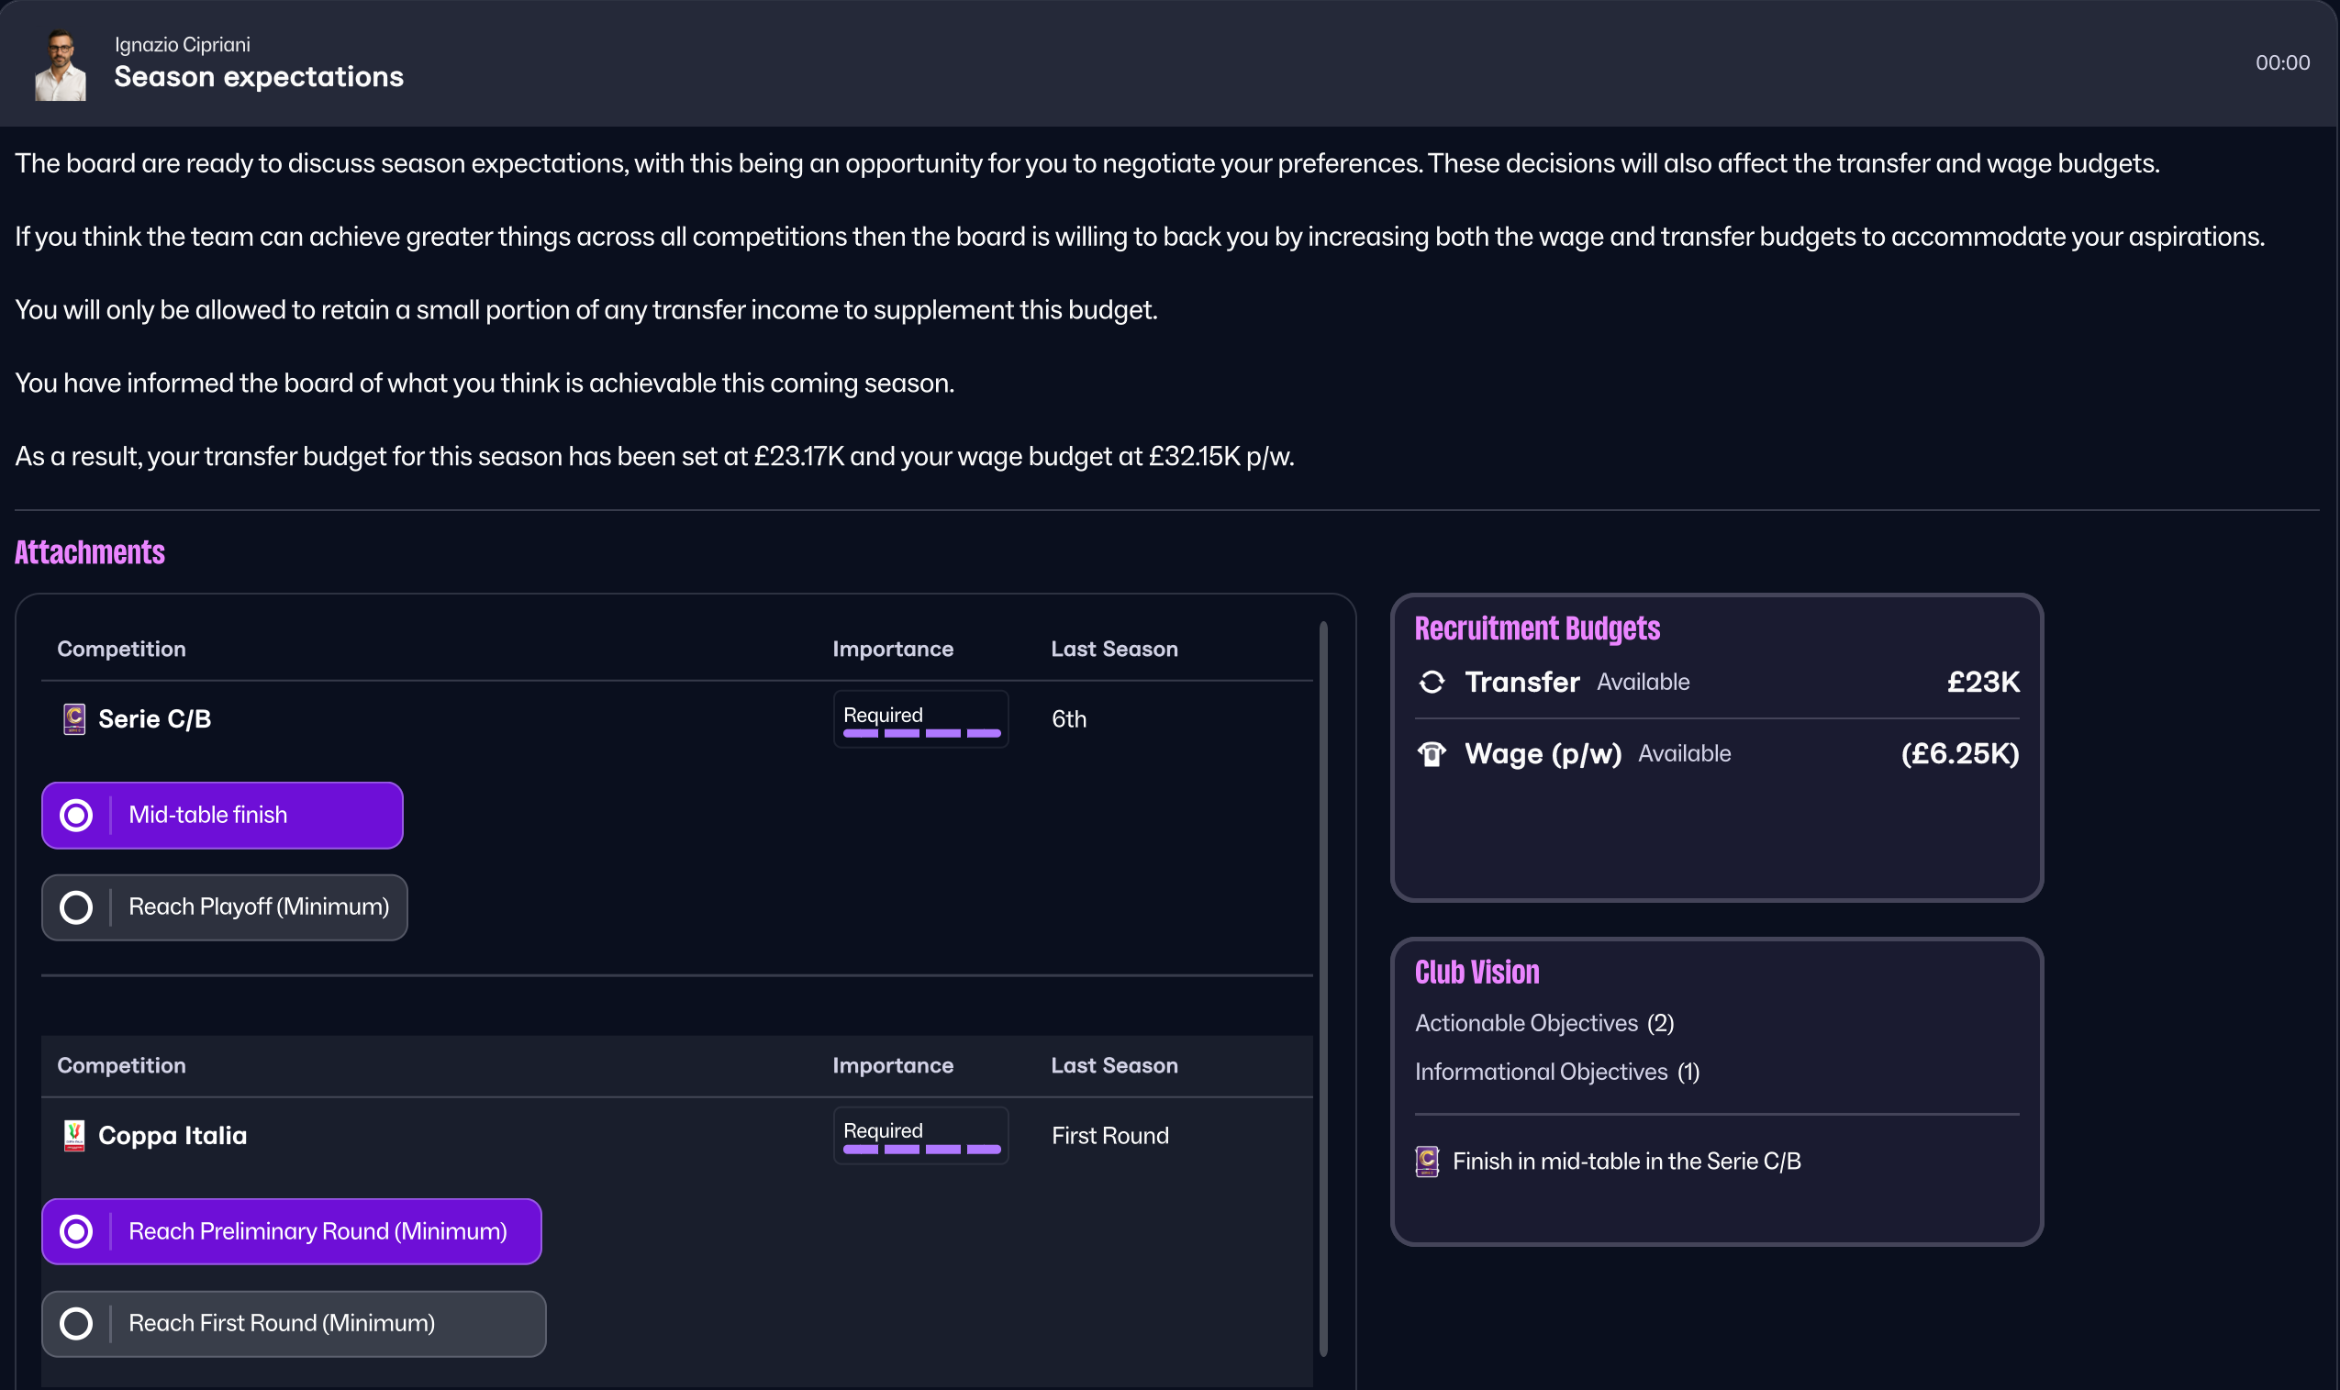The image size is (2340, 1390).
Task: Select Reach Playoff (Minimum) expectation
Action: coord(224,906)
